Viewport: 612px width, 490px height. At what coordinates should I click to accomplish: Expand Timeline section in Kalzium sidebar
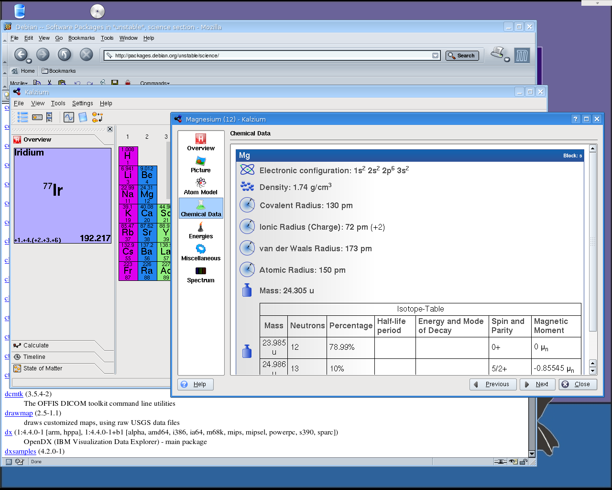click(62, 357)
